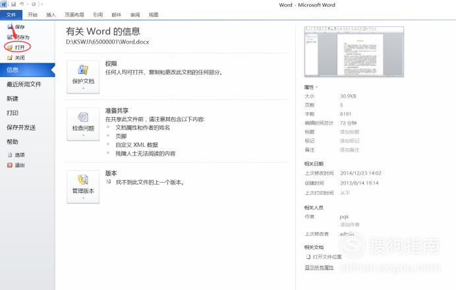
Task: Switch to the 引用 ribbon tab
Action: (x=98, y=15)
